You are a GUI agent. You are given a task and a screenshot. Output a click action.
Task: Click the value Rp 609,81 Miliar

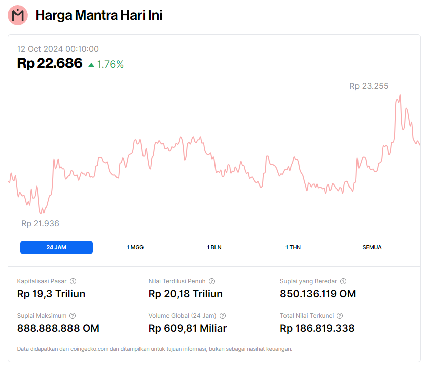coord(187,328)
